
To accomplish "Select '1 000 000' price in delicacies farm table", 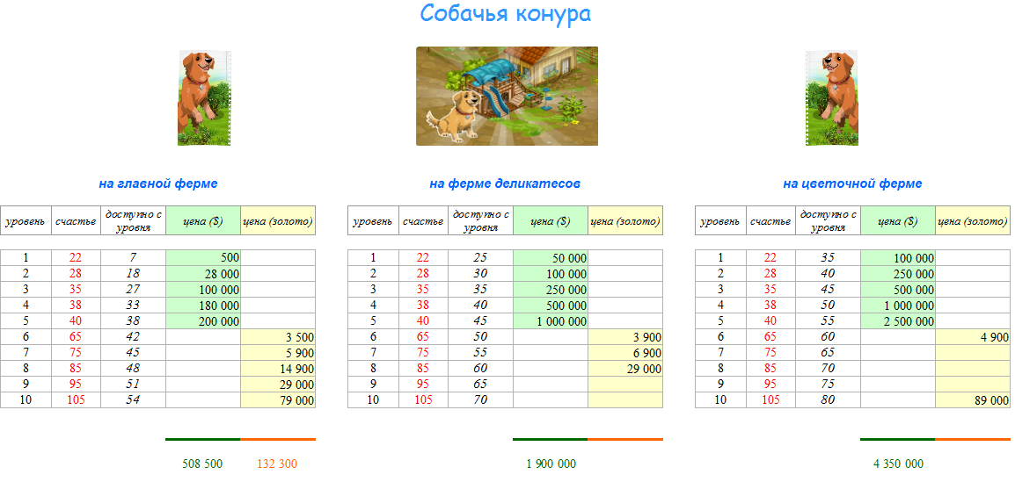I will [551, 320].
